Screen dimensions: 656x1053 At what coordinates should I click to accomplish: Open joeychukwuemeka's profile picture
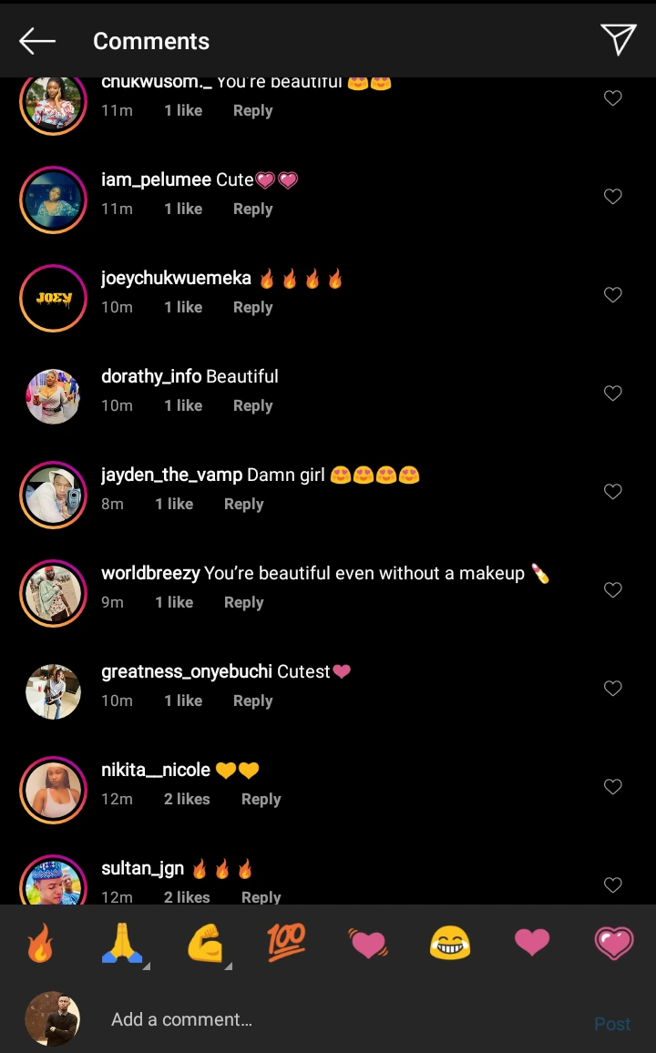click(x=53, y=298)
